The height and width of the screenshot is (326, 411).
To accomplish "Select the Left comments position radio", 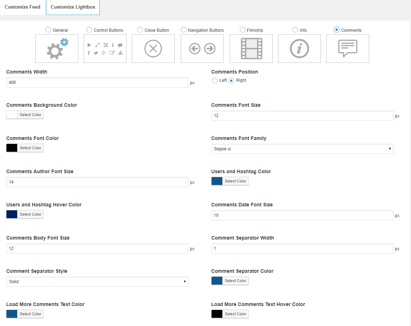I will coord(215,81).
